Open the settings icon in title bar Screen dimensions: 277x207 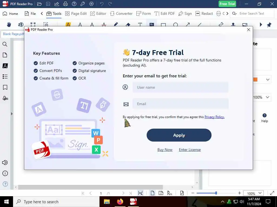91,4
